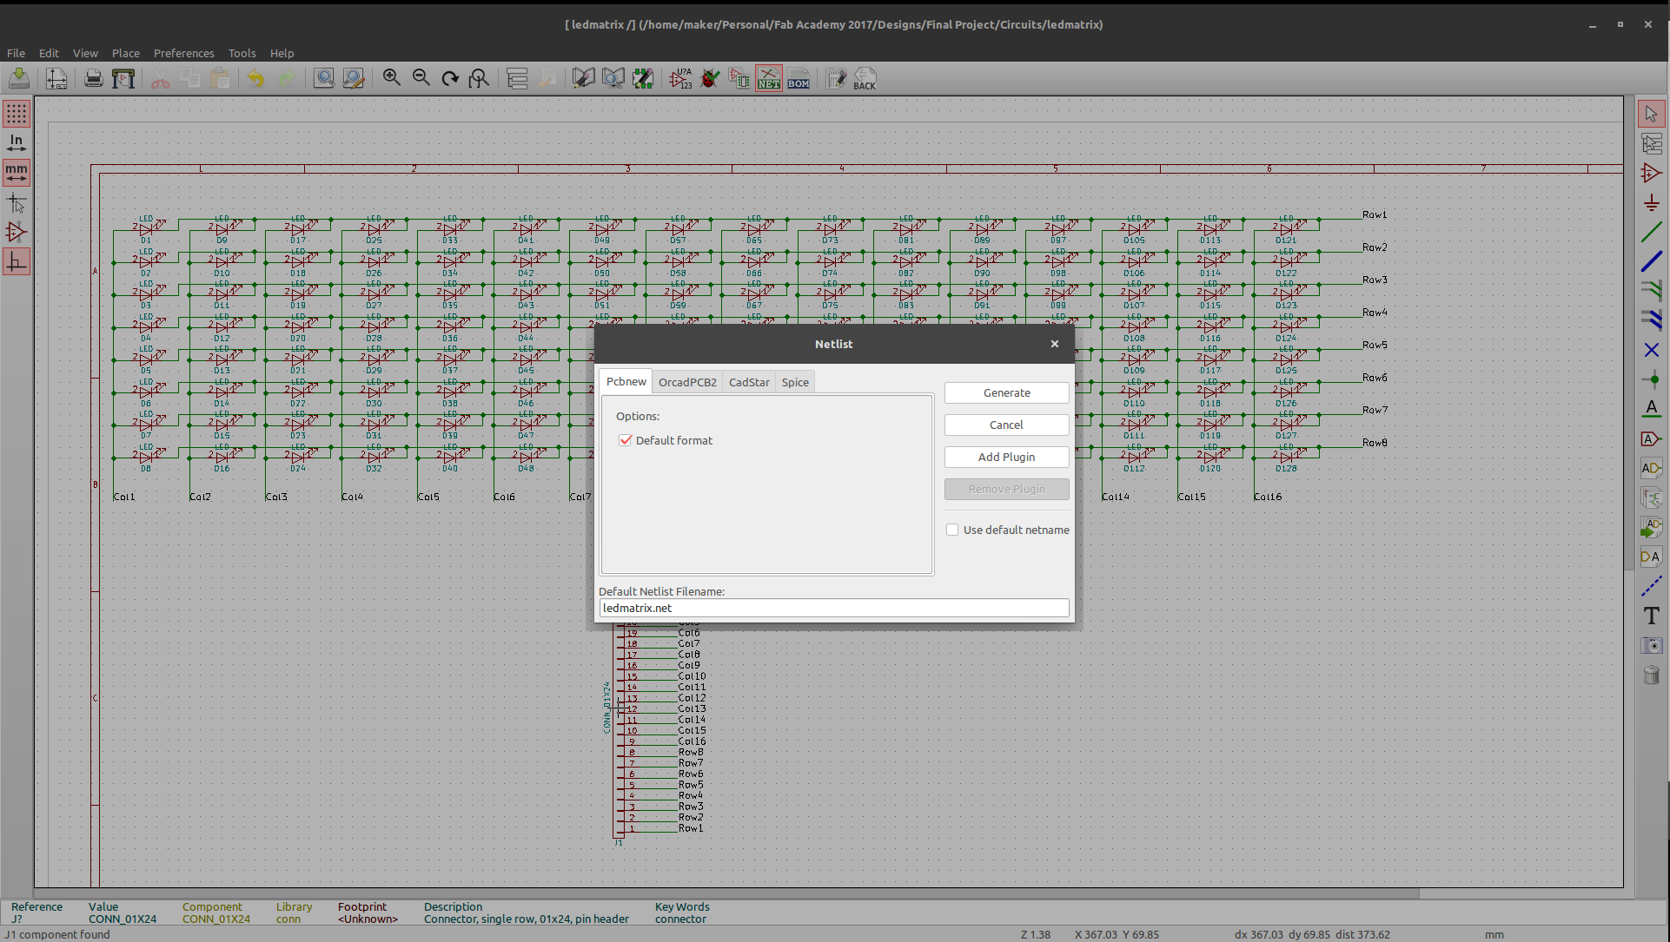The width and height of the screenshot is (1670, 942).
Task: Uncheck Default format option
Action: coord(625,440)
